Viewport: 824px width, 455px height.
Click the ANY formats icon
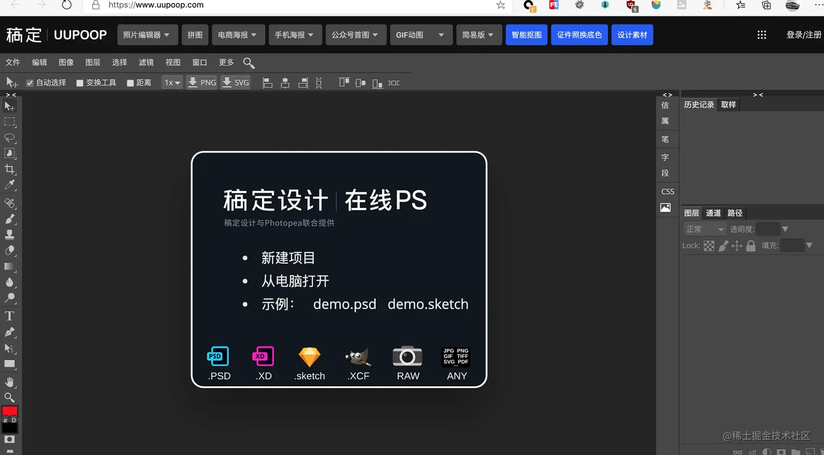(456, 357)
